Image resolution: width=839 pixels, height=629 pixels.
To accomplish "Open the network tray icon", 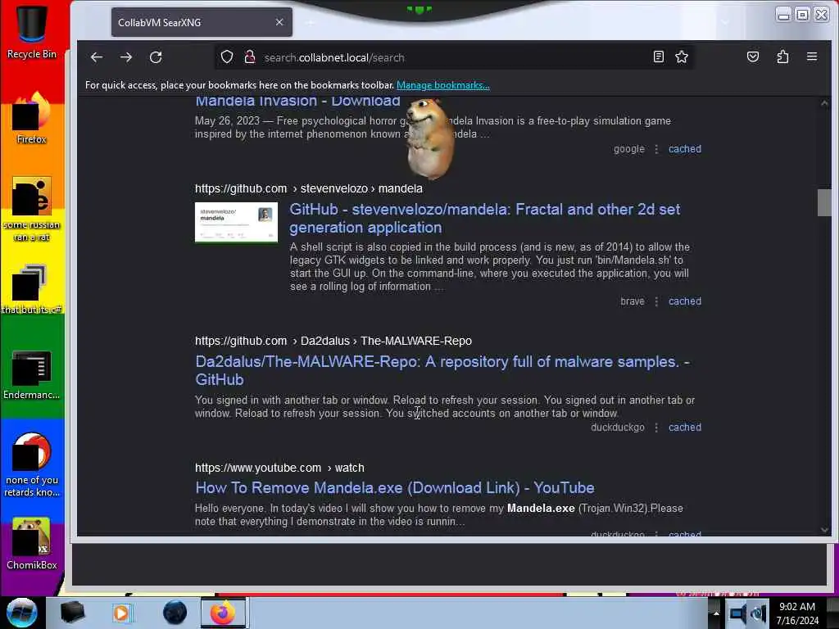I will 738,613.
